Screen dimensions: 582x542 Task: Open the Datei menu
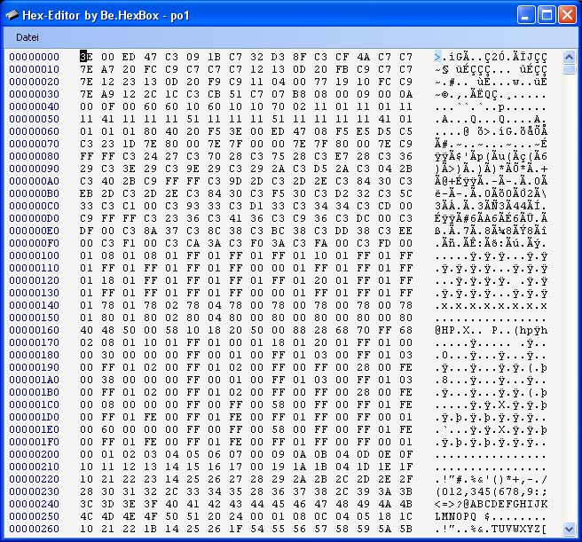click(28, 37)
